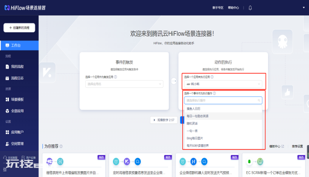
Task: Expand the account menu arrow in header
Action: pyautogui.click(x=304, y=8)
